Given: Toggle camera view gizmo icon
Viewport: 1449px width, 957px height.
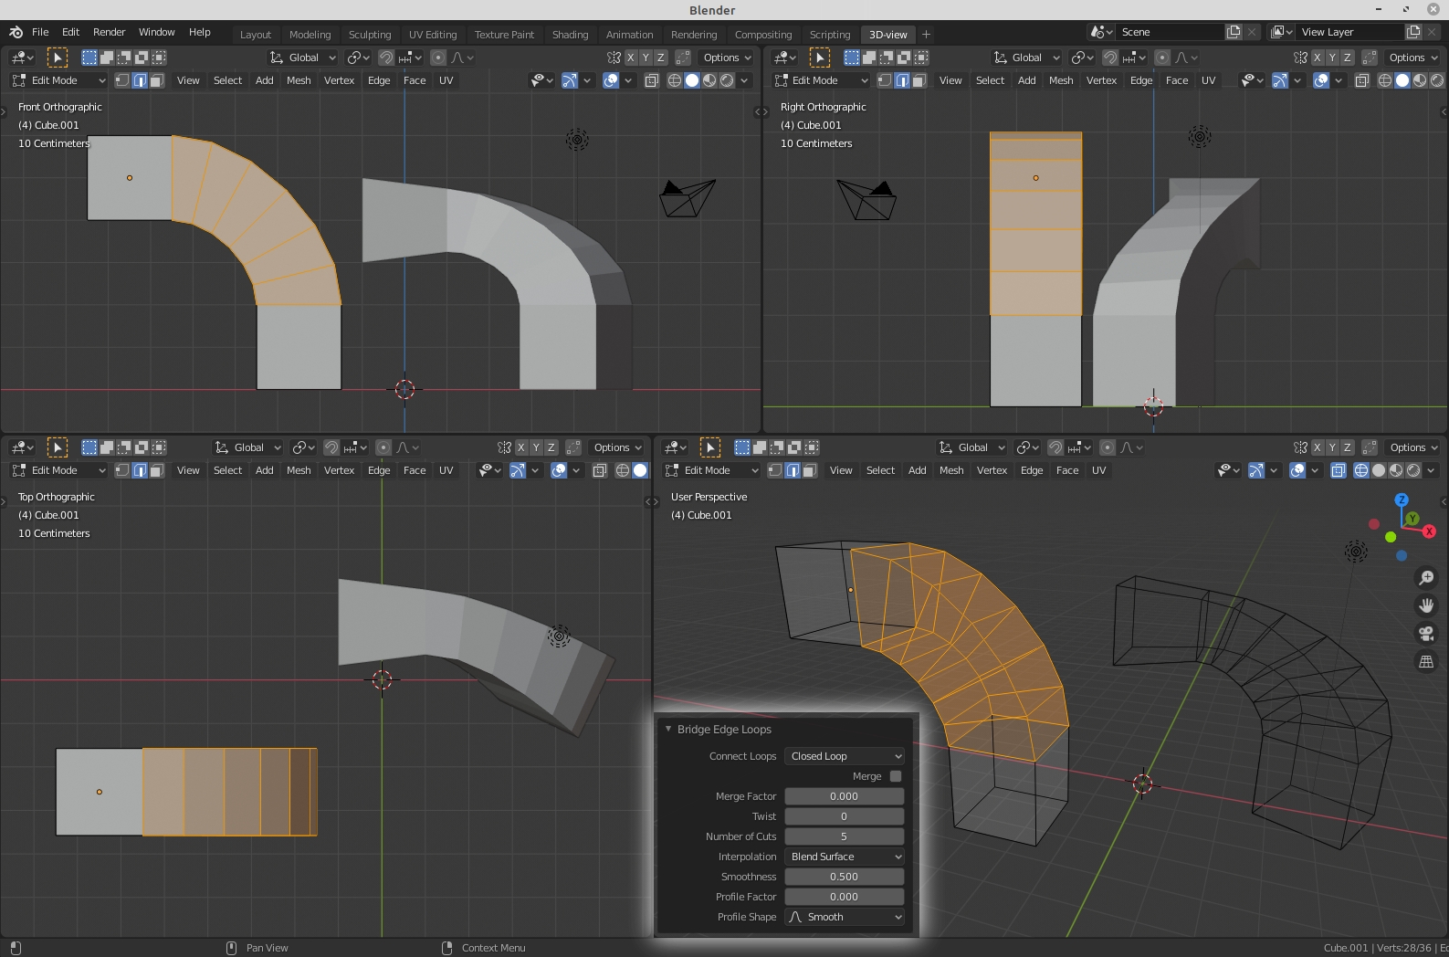Looking at the screenshot, I should click(x=1425, y=634).
